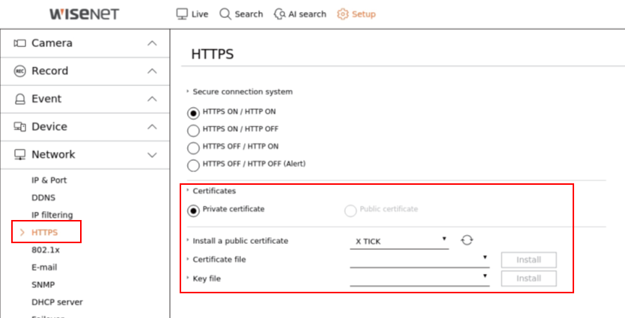This screenshot has height=318, width=625.
Task: Select HTTPS OFF / HTTP ON option
Action: point(193,147)
